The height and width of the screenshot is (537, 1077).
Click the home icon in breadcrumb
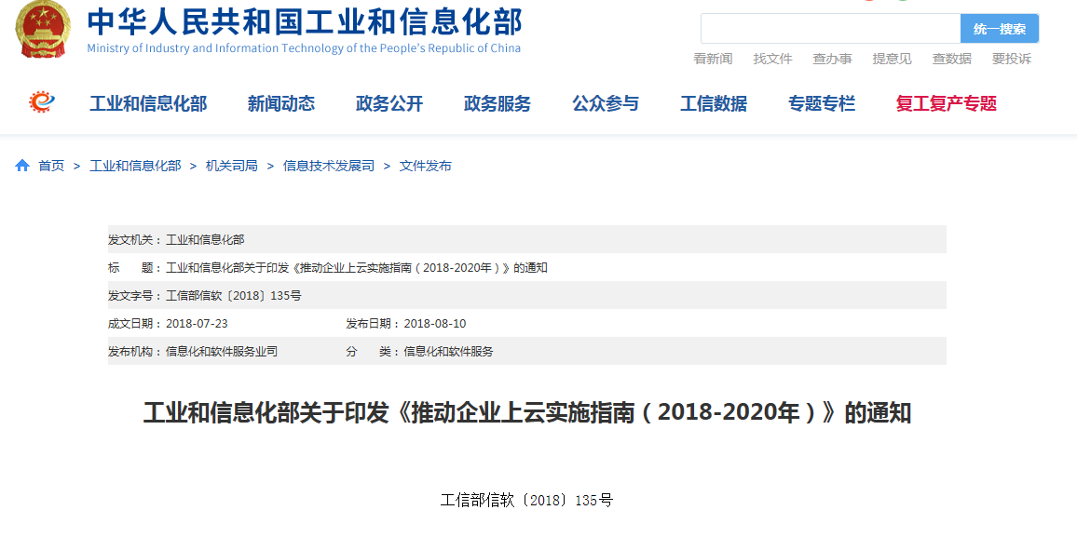point(22,166)
